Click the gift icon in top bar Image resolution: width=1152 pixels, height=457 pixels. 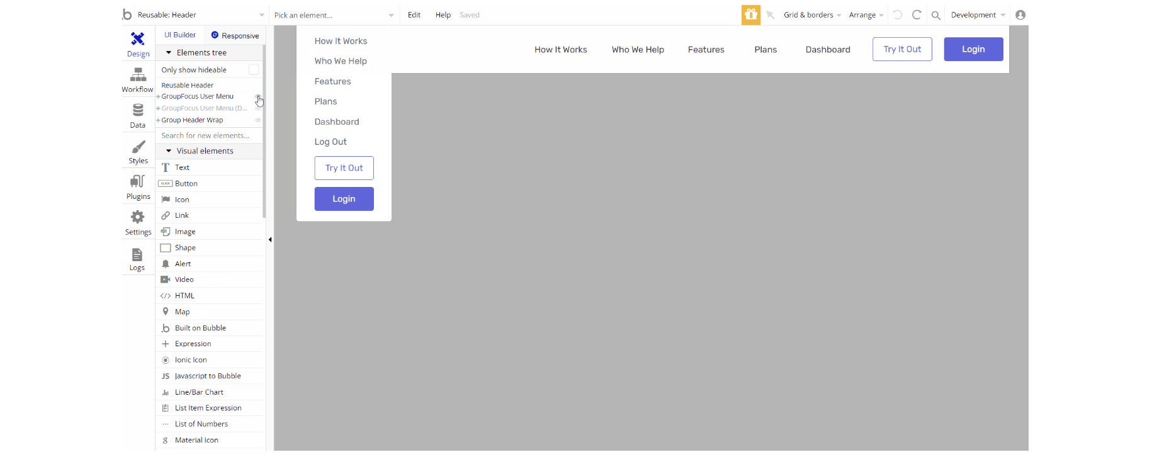click(750, 14)
